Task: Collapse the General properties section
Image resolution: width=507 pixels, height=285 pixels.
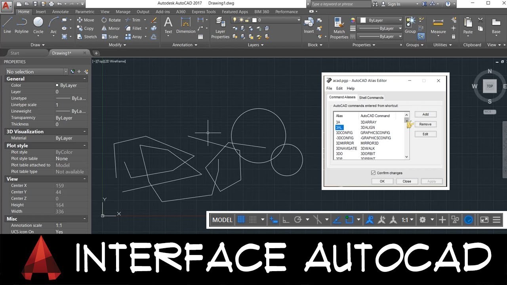Action: (84, 79)
